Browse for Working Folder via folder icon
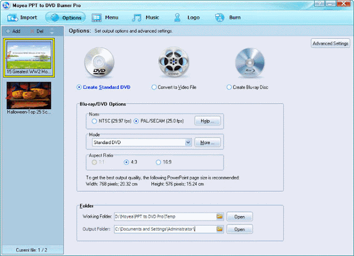The height and width of the screenshot is (256, 354). (x=220, y=217)
